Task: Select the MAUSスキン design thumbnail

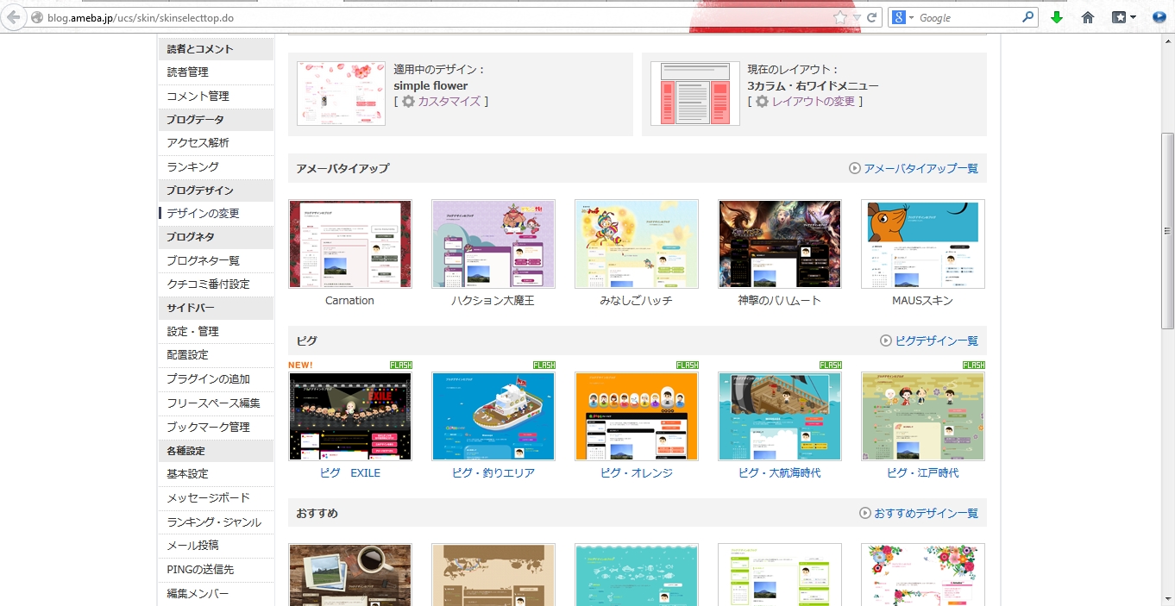Action: point(923,244)
